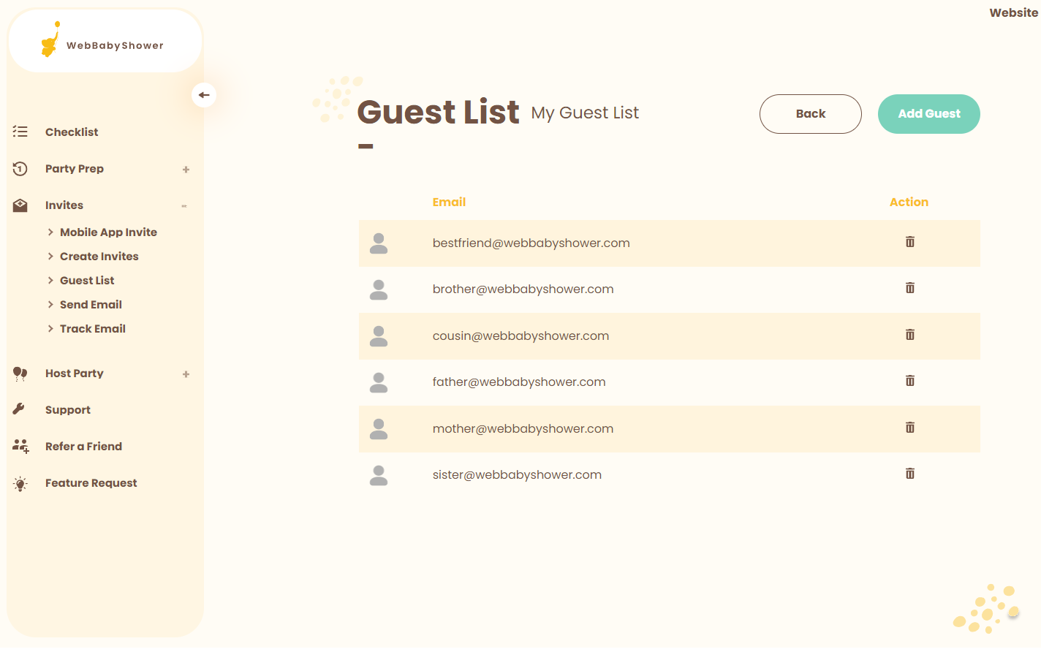Image resolution: width=1041 pixels, height=652 pixels.
Task: Delete sister@webbabyshower.com from guest list
Action: pos(909,474)
